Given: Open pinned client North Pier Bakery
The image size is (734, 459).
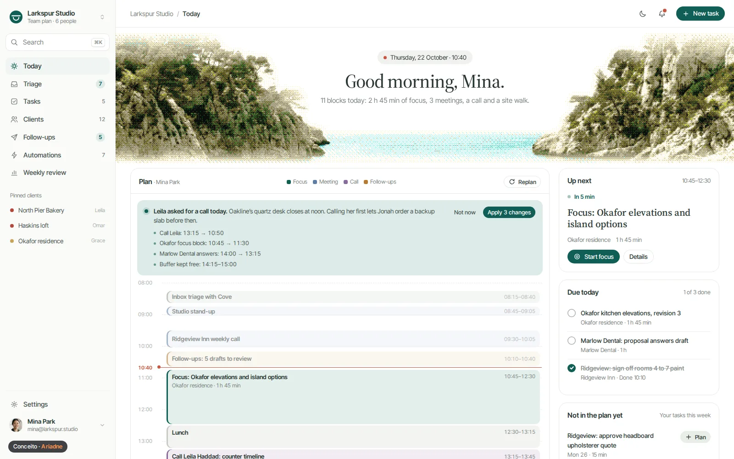Looking at the screenshot, I should pos(58,210).
